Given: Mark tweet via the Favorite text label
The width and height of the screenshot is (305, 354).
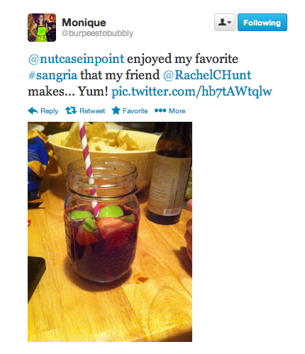Looking at the screenshot, I should [135, 110].
